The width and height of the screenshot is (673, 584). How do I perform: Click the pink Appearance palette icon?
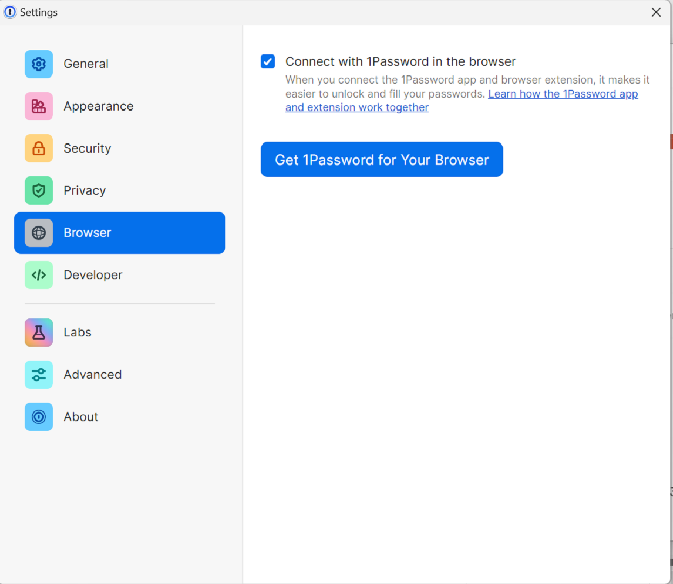point(39,106)
